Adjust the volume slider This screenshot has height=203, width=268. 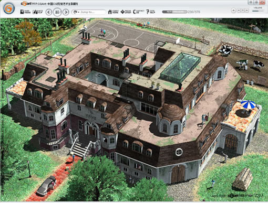click(x=258, y=11)
